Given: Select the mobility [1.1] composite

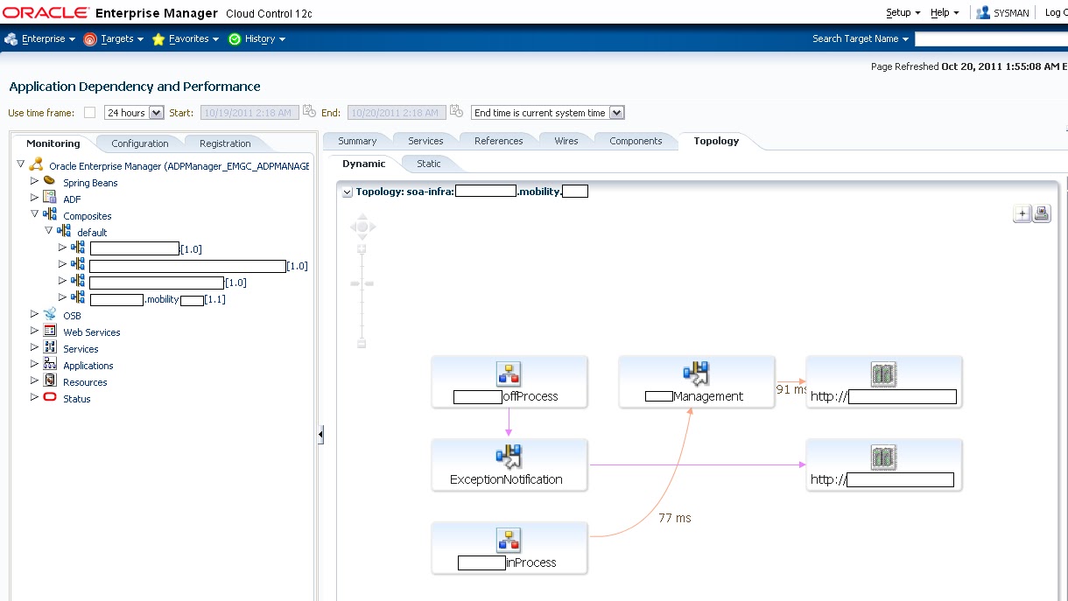Looking at the screenshot, I should click(x=158, y=299).
